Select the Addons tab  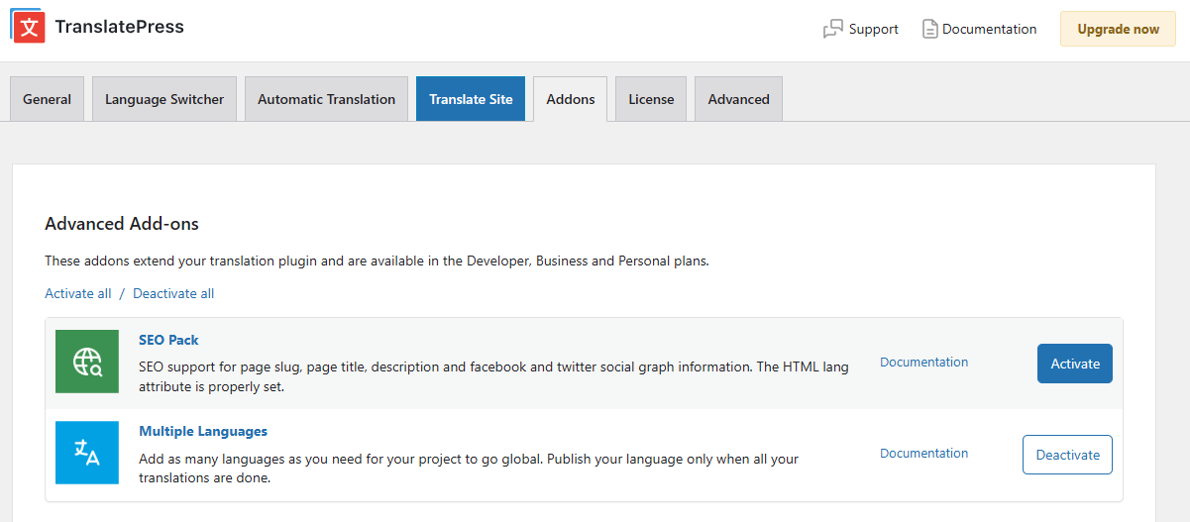pos(571,99)
